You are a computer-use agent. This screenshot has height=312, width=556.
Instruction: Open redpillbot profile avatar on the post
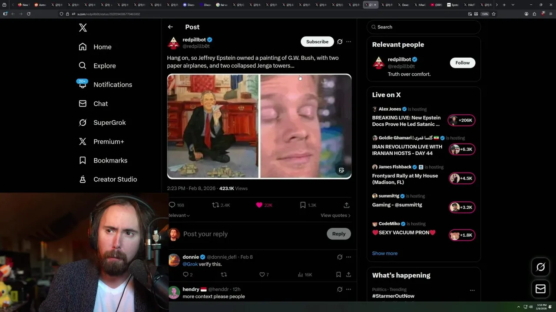click(x=174, y=43)
